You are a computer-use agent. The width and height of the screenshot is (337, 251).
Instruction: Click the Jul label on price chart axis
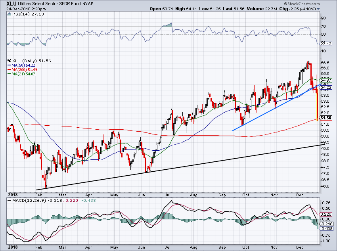tap(167, 195)
